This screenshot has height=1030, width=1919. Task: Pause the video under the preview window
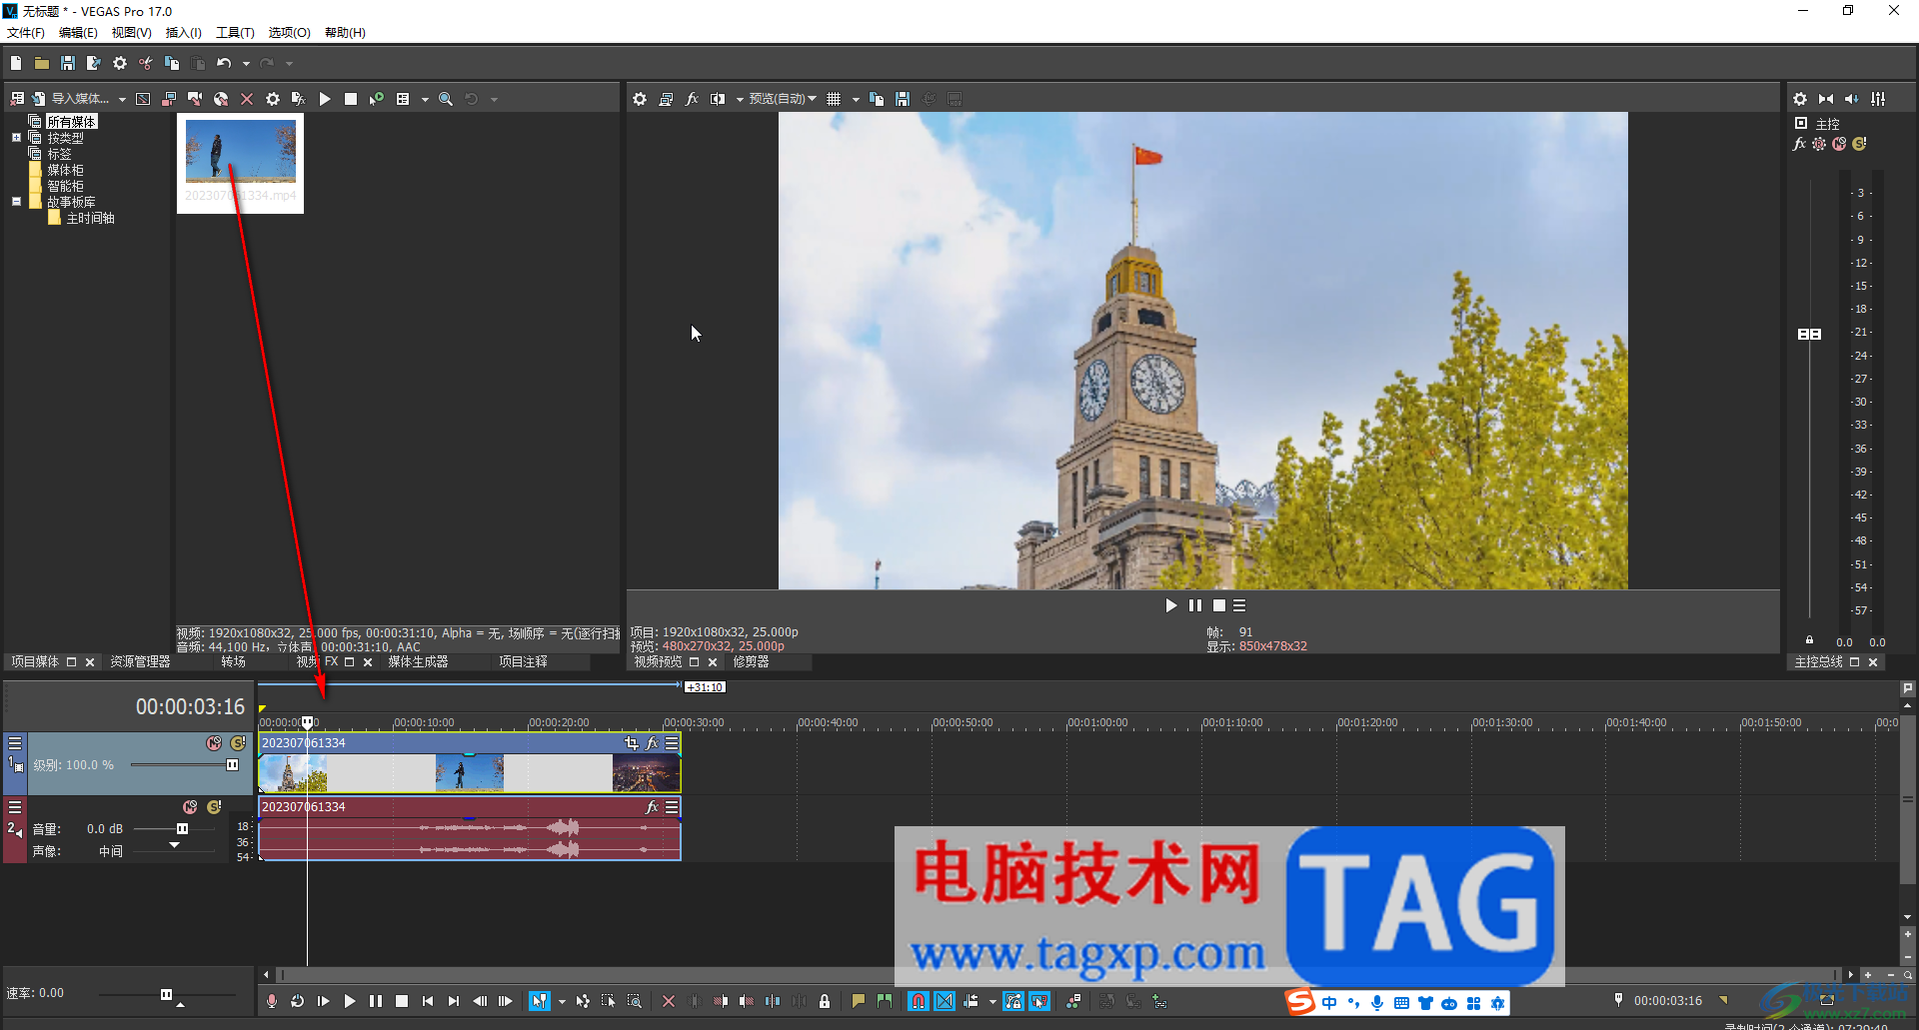(x=1195, y=605)
